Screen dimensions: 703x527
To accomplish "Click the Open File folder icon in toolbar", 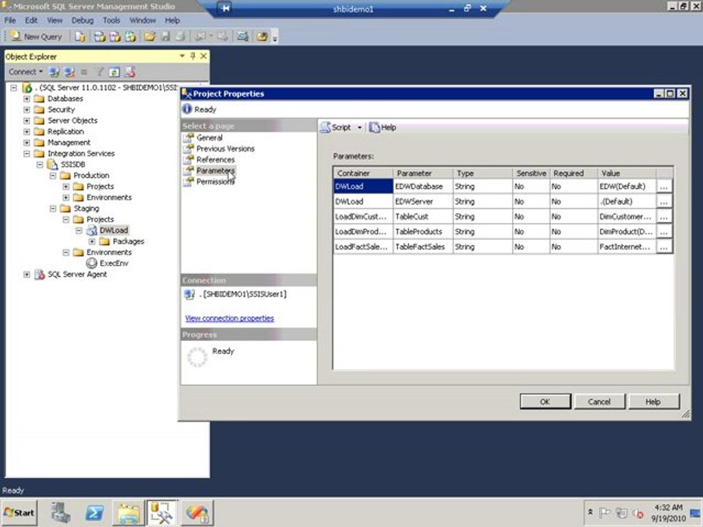I will pos(149,37).
